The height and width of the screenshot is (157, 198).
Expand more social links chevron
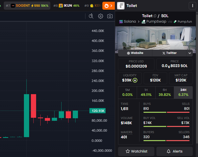190,53
